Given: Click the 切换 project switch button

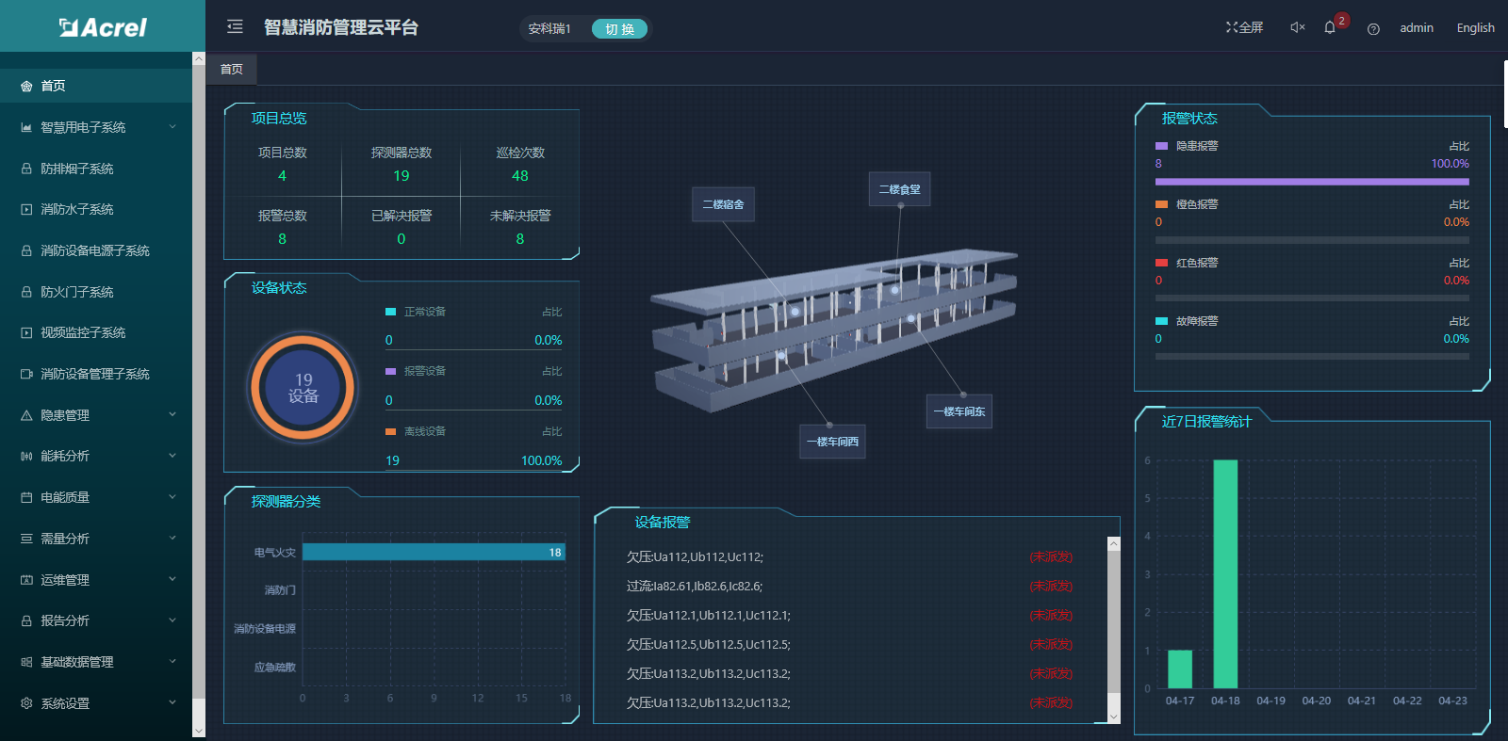Looking at the screenshot, I should click(619, 29).
